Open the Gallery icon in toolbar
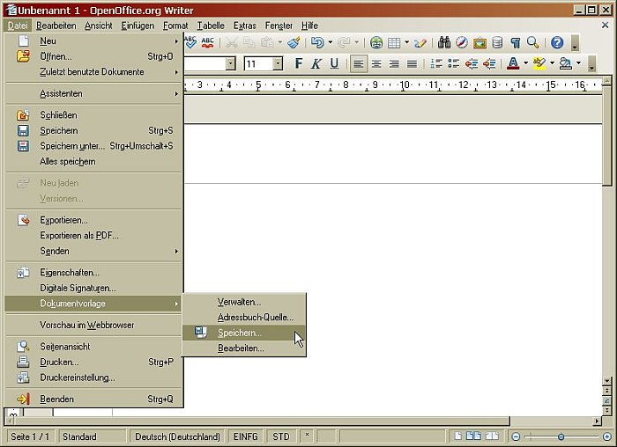The width and height of the screenshot is (617, 447). click(x=479, y=42)
